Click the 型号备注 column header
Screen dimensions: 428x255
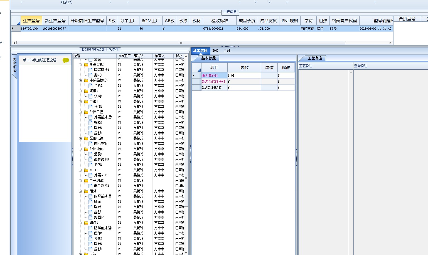tap(361, 66)
